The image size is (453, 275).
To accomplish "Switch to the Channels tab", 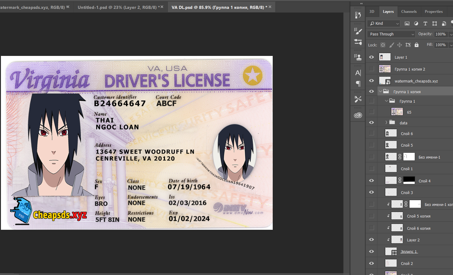I will 409,12.
